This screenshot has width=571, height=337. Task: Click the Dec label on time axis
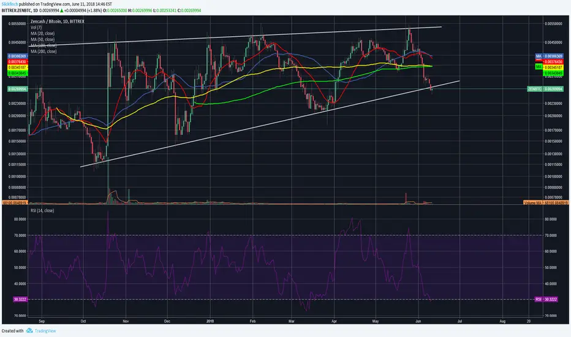click(167, 321)
